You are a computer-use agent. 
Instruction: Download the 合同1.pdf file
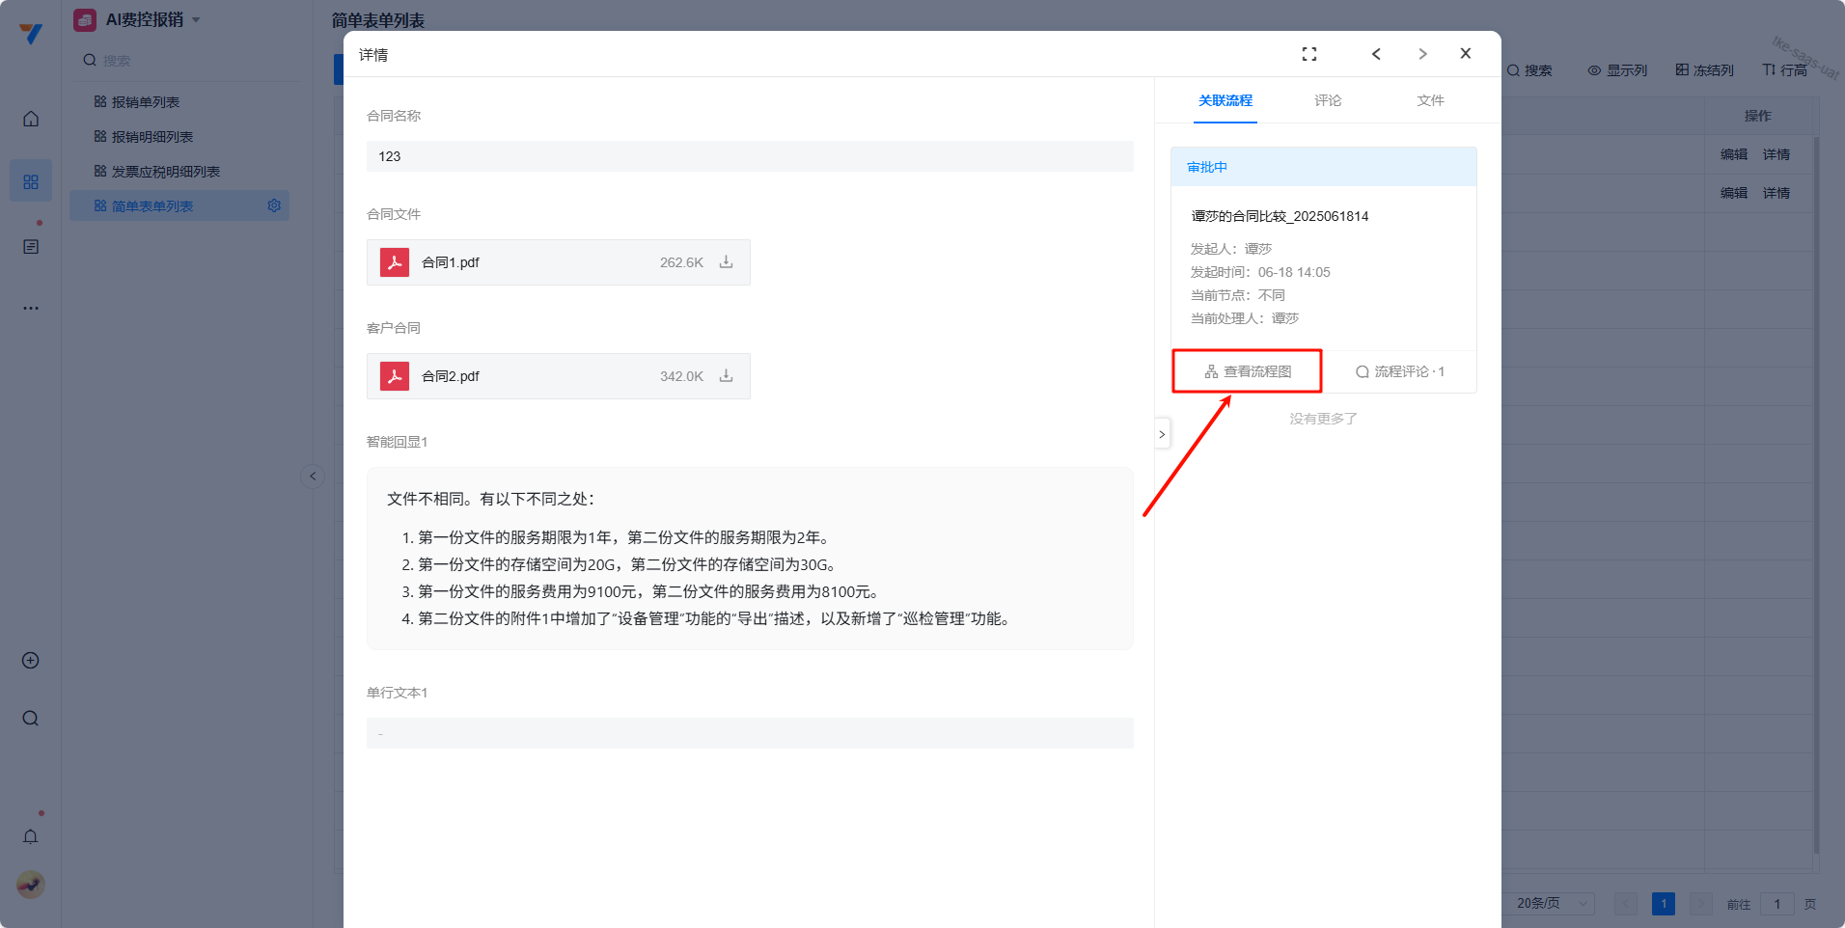[726, 262]
